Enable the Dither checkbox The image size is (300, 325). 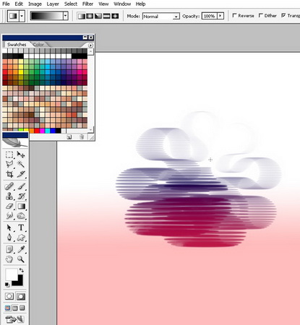260,15
